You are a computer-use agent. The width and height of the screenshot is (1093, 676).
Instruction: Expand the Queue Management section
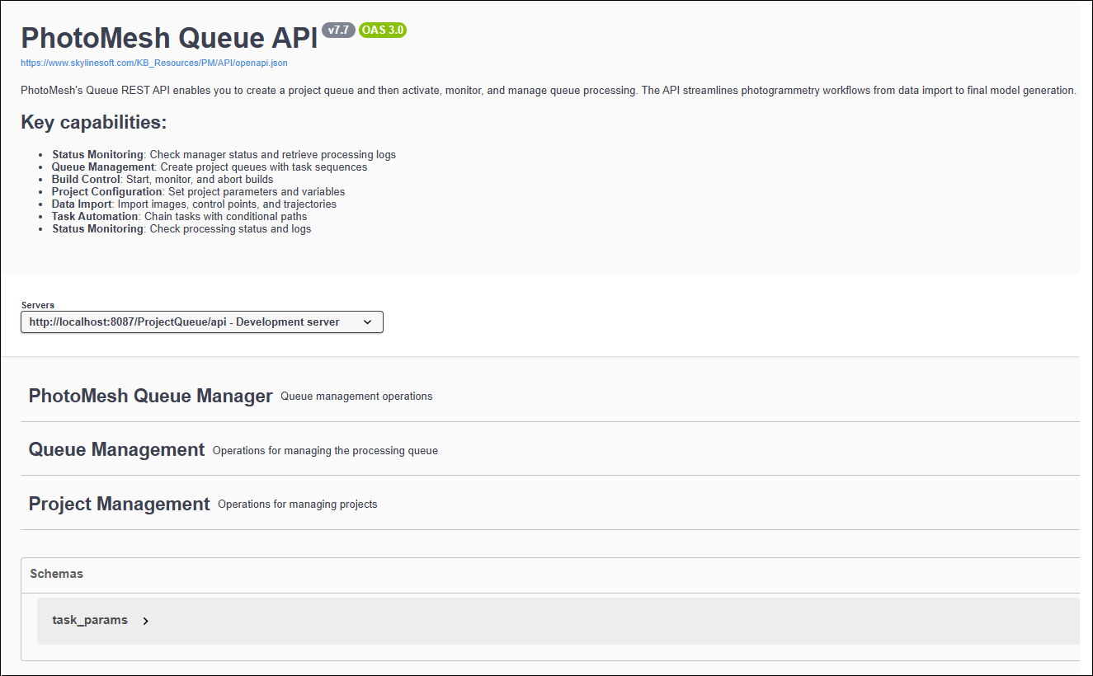[x=116, y=449]
